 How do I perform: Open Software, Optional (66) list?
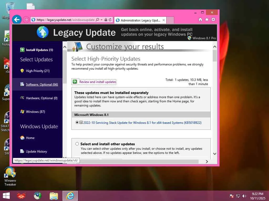(x=42, y=85)
